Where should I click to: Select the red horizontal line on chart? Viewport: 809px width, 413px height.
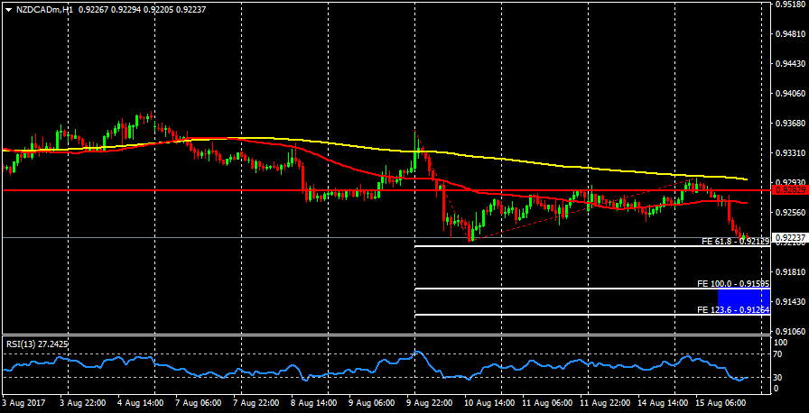click(x=181, y=190)
